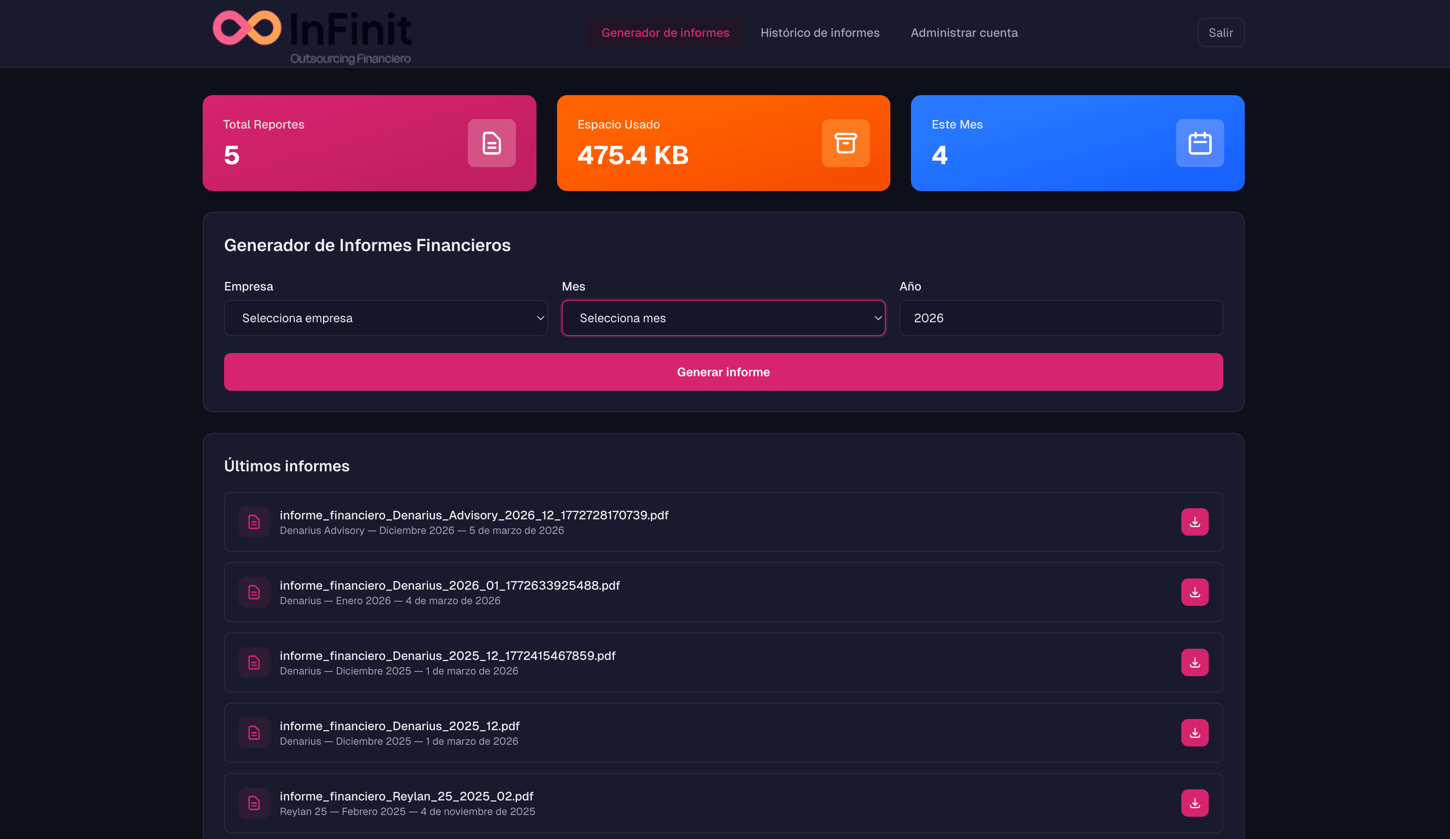
Task: Select the Generador de informes tab
Action: (x=665, y=33)
